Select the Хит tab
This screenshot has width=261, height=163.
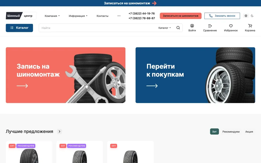point(214,132)
